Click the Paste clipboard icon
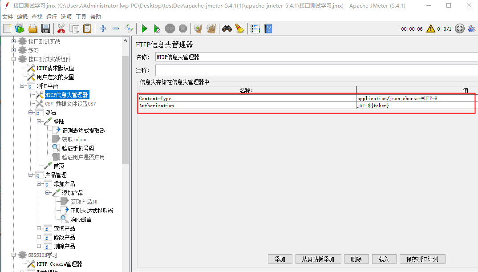Viewport: 478px width, 272px height. [x=87, y=28]
